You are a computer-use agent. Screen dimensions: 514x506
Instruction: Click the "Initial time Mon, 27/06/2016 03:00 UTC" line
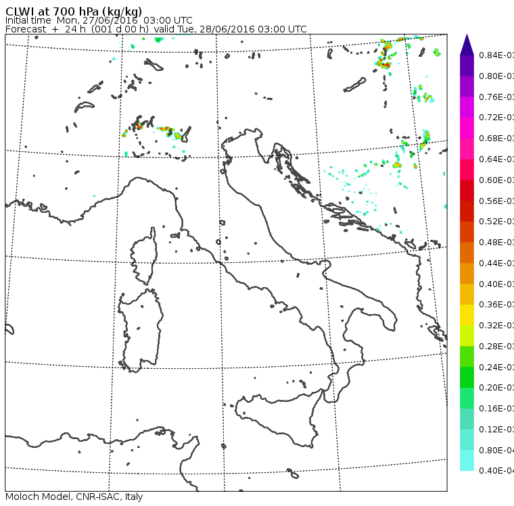click(x=99, y=20)
